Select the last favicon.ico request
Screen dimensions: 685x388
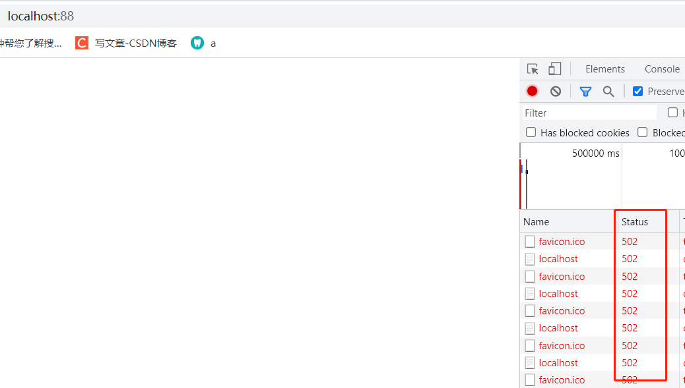pyautogui.click(x=562, y=380)
